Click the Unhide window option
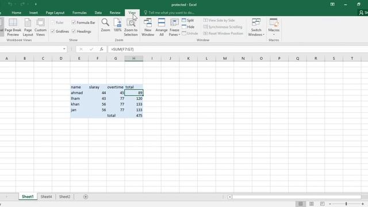The width and height of the screenshot is (368, 207). point(190,33)
